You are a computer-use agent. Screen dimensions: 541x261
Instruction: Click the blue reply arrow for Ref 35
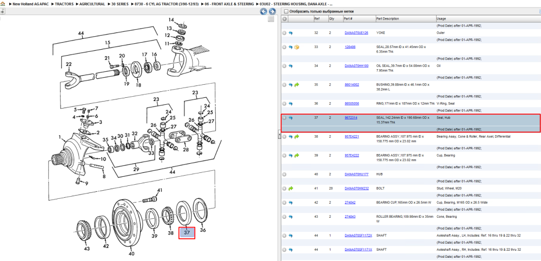(291, 85)
